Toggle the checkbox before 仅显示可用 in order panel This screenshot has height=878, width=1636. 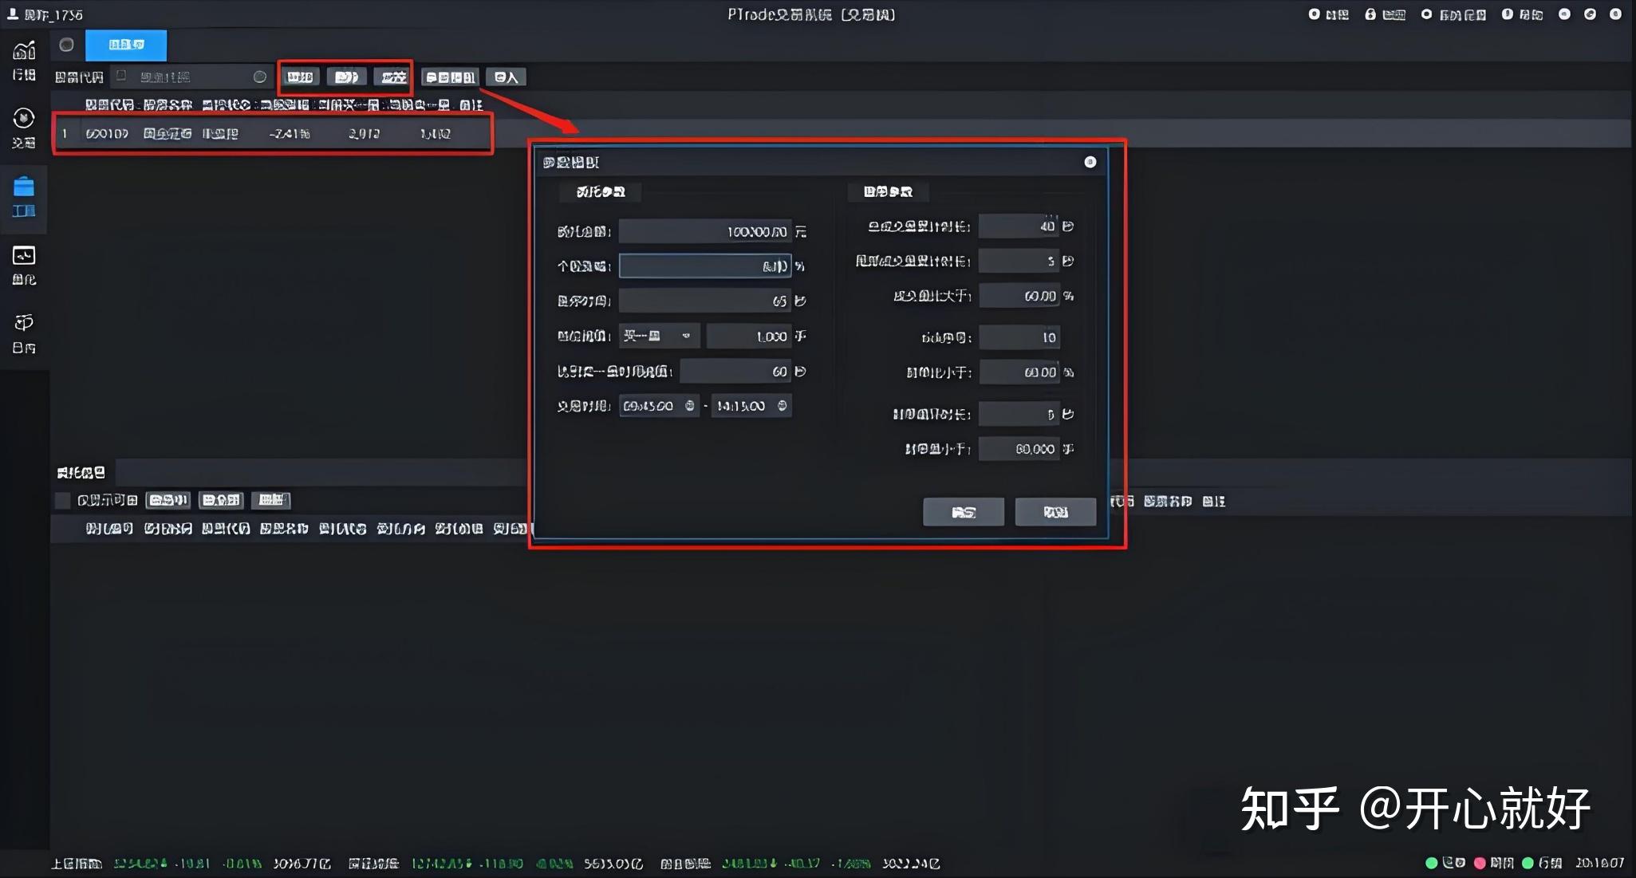pyautogui.click(x=62, y=500)
